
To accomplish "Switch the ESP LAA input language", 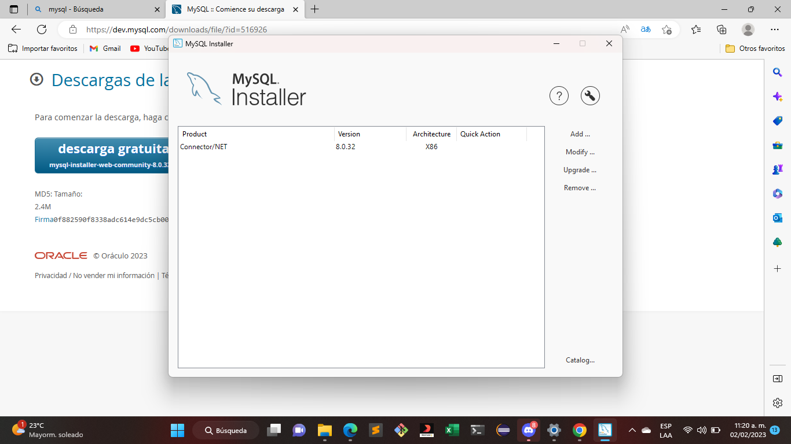I will [666, 430].
